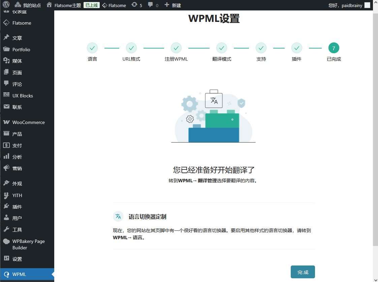Click the 媒体 media icon
The image size is (378, 282).
click(6, 61)
